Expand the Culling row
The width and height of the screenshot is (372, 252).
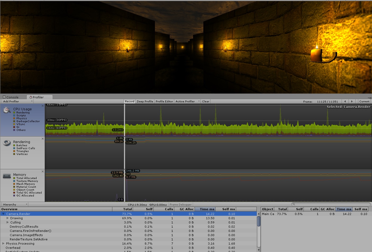coord(8,222)
